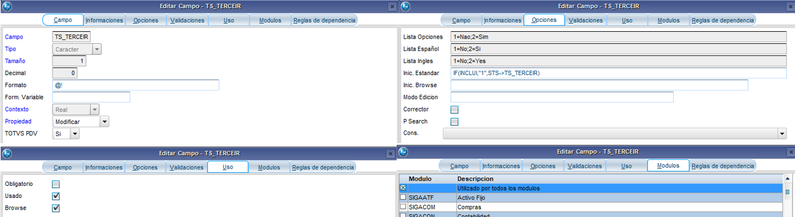Switch to Informaciones tab in Campo-tab window
Image resolution: width=795 pixels, height=217 pixels.
[x=104, y=20]
